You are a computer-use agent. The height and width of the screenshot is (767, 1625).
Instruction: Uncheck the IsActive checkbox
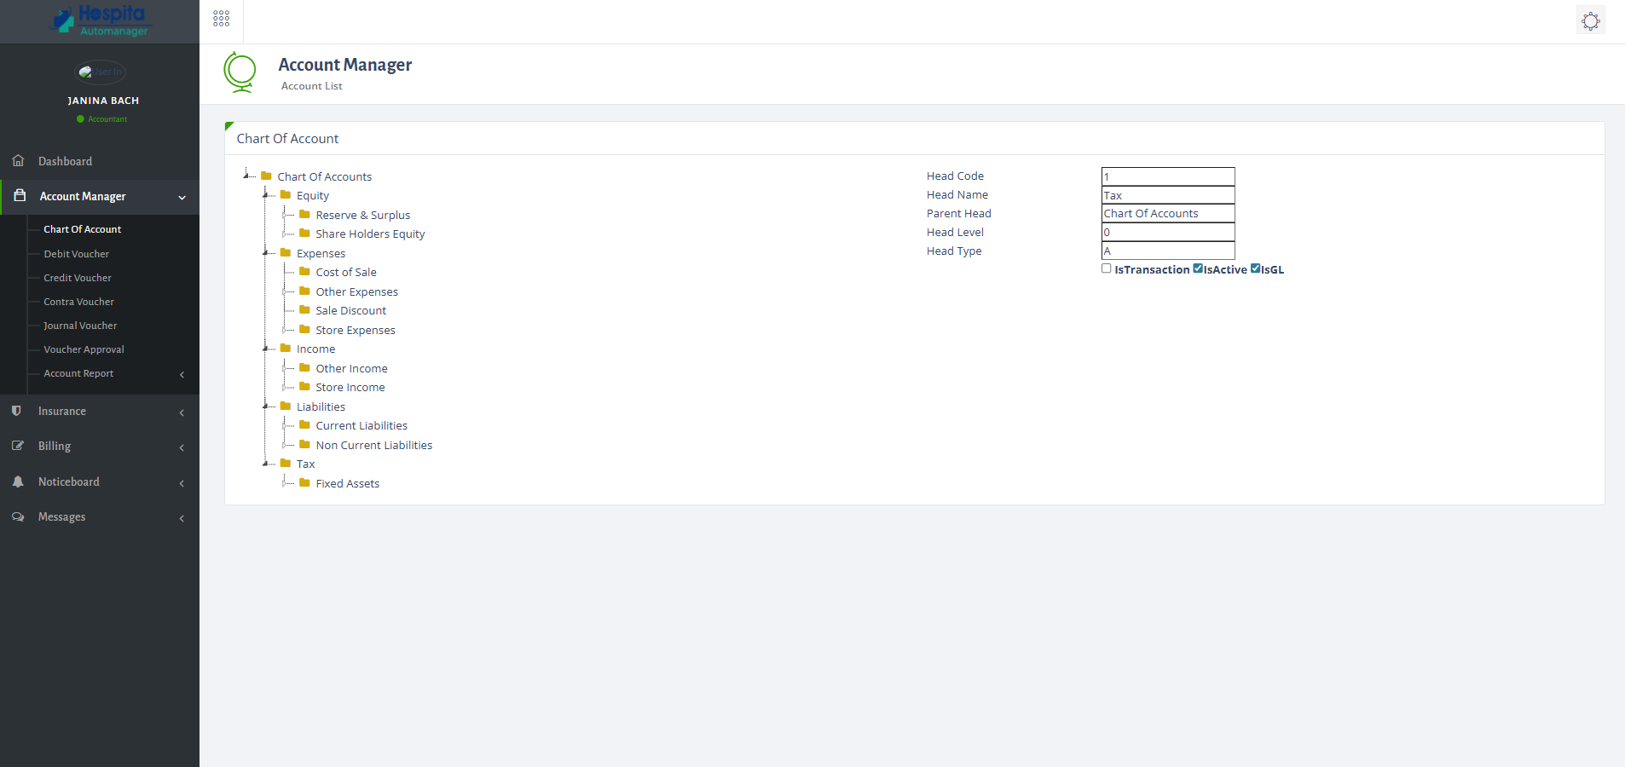pyautogui.click(x=1196, y=268)
